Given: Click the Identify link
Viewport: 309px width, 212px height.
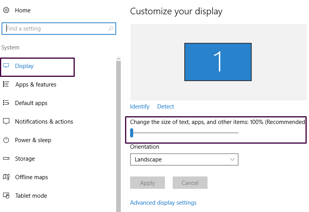Looking at the screenshot, I should (140, 107).
